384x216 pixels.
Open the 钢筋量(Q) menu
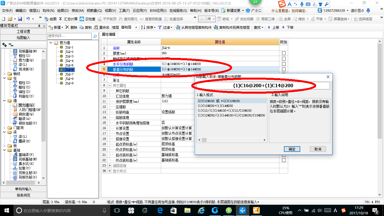click(x=94, y=10)
